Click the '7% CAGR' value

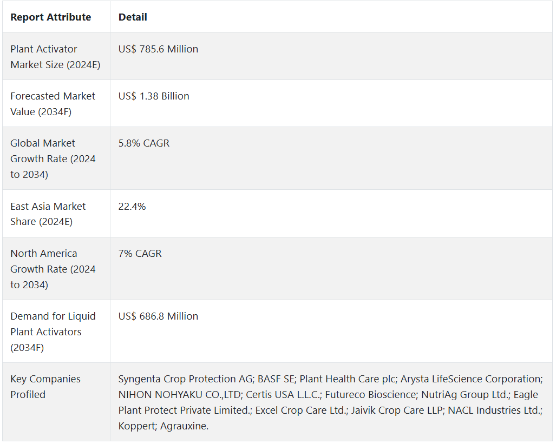pyautogui.click(x=140, y=254)
